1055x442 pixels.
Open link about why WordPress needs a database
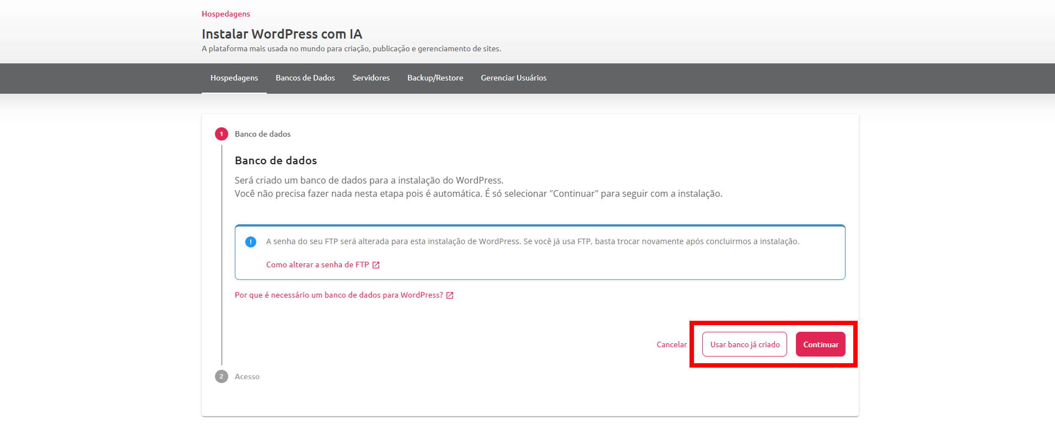pyautogui.click(x=339, y=295)
